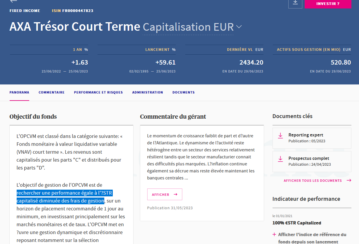Viewport: 359px width, 244px height.
Task: Click the DERNIÈRE VL value 2434.20
Action: click(x=251, y=63)
